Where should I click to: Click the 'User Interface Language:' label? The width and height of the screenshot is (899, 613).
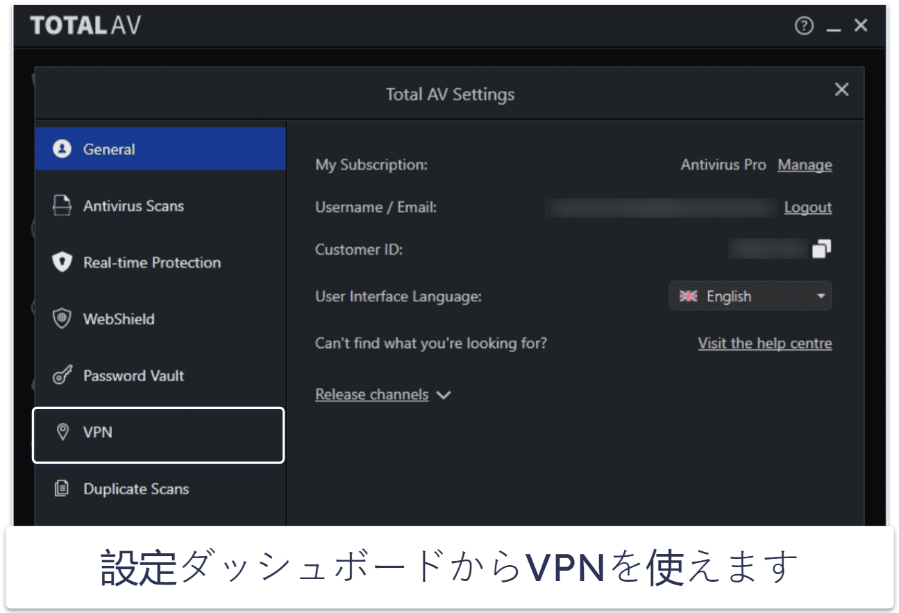(x=398, y=296)
